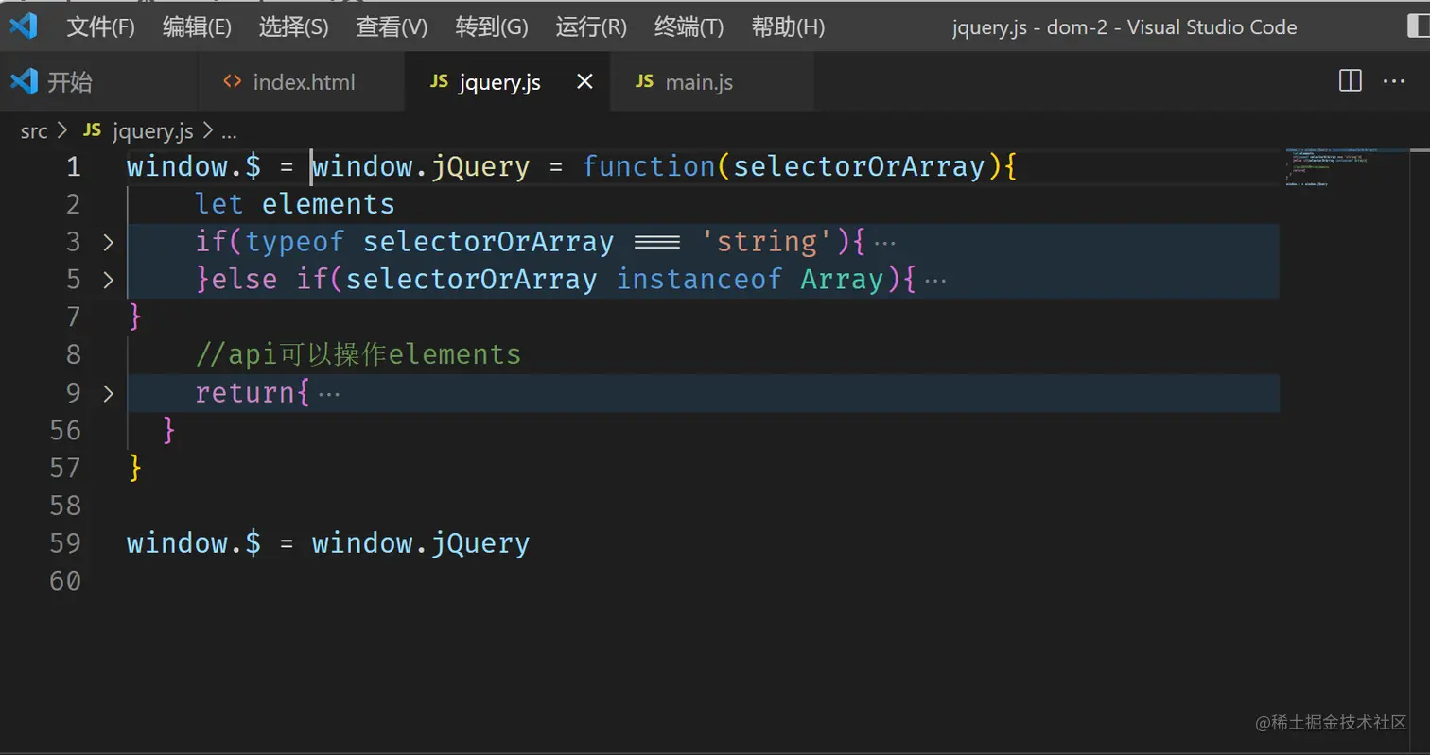Select the jquery.js editor tab
This screenshot has width=1430, height=755.
508,82
